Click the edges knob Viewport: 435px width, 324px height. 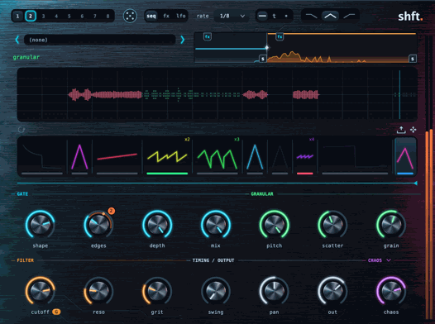coord(98,224)
